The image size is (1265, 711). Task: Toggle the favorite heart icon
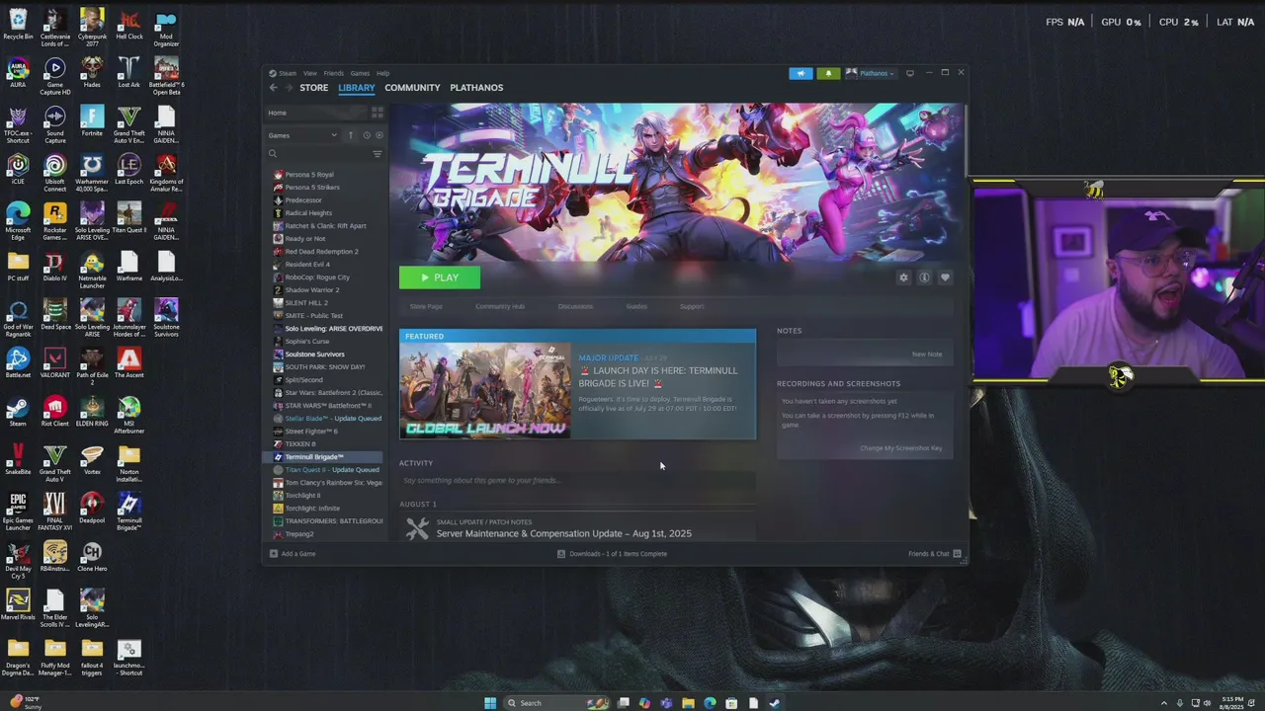945,277
